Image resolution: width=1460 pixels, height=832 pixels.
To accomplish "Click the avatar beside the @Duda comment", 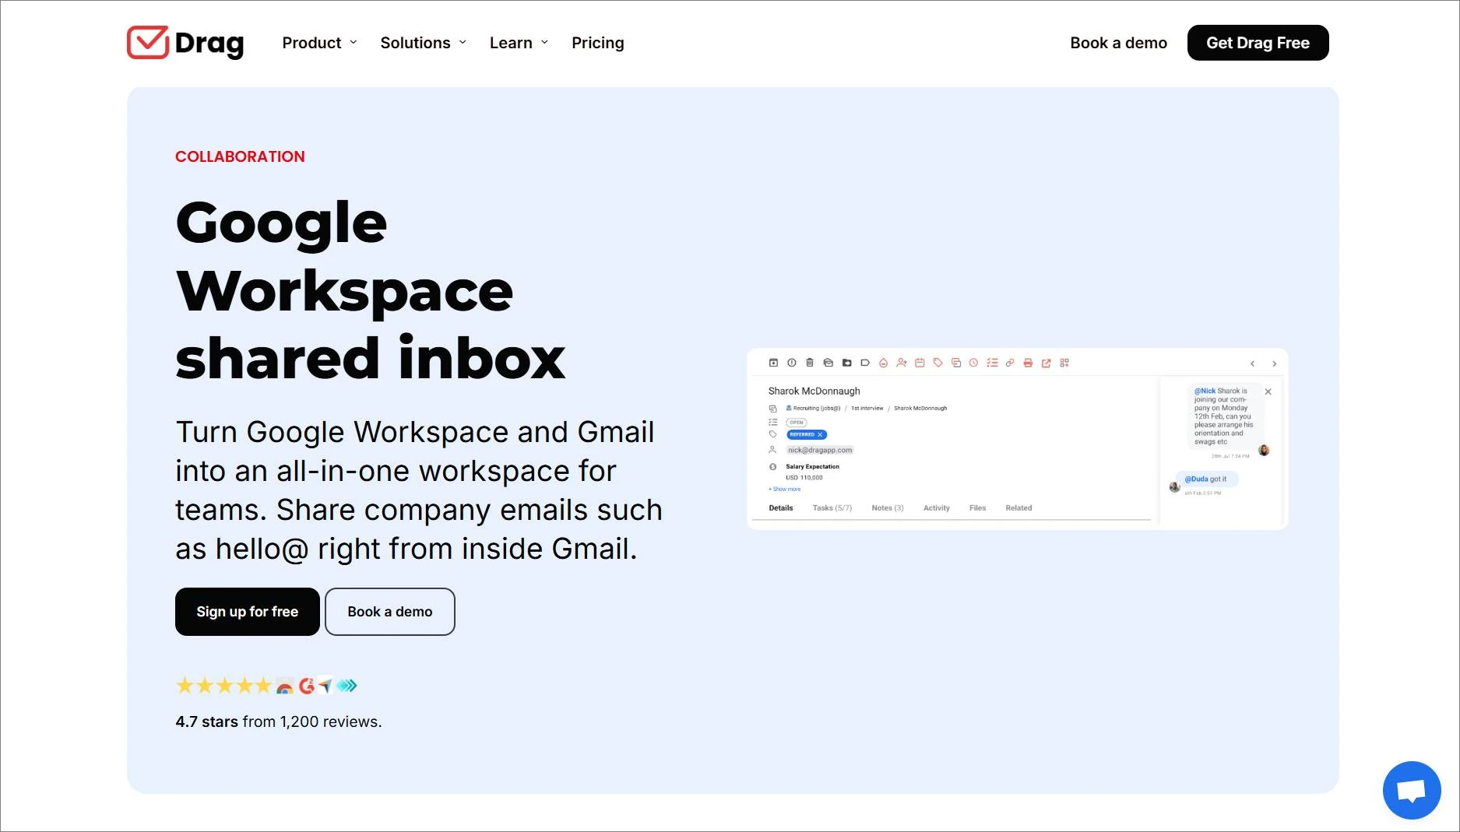I will click(x=1174, y=487).
